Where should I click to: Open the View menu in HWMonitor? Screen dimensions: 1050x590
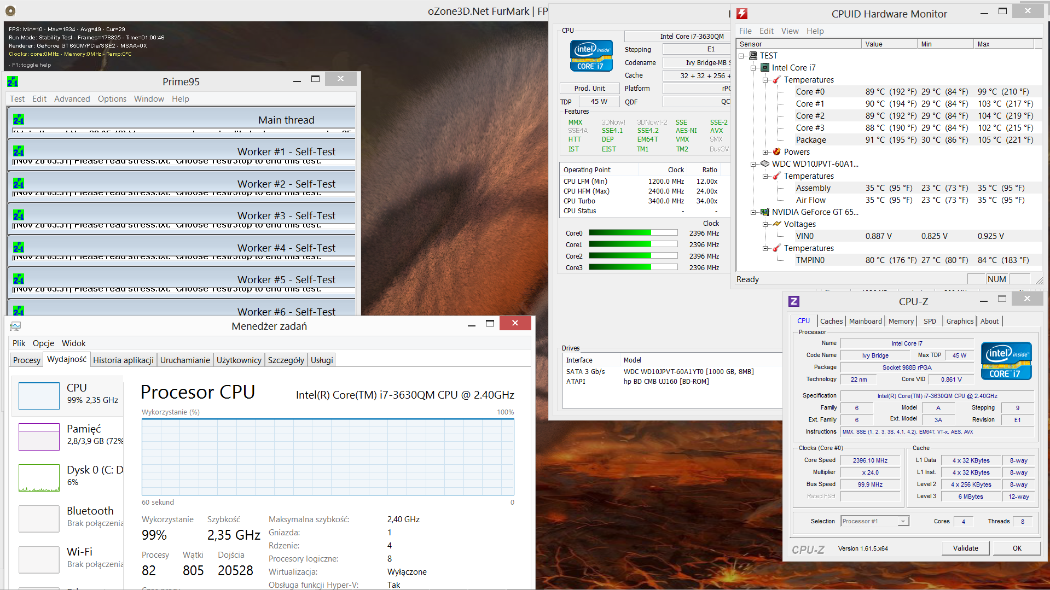790,31
